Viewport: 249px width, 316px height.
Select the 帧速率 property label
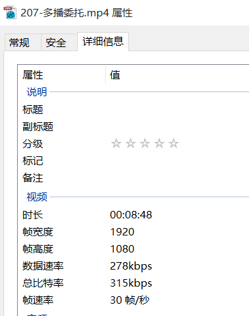coord(38,300)
